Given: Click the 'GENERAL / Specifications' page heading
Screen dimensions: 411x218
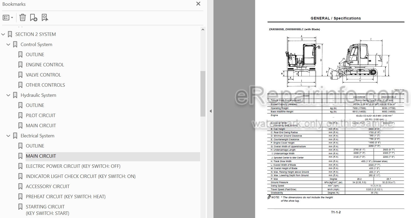Looking at the screenshot, I should pos(336,18).
